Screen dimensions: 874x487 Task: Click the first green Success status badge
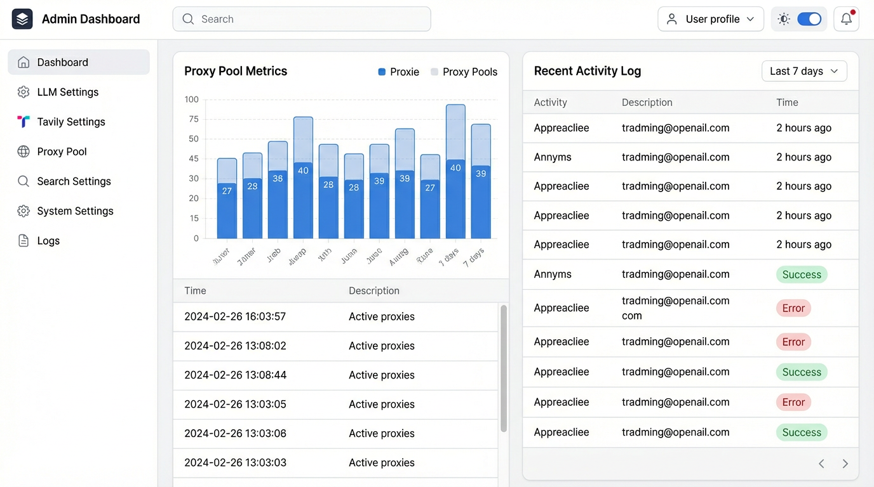coord(801,275)
